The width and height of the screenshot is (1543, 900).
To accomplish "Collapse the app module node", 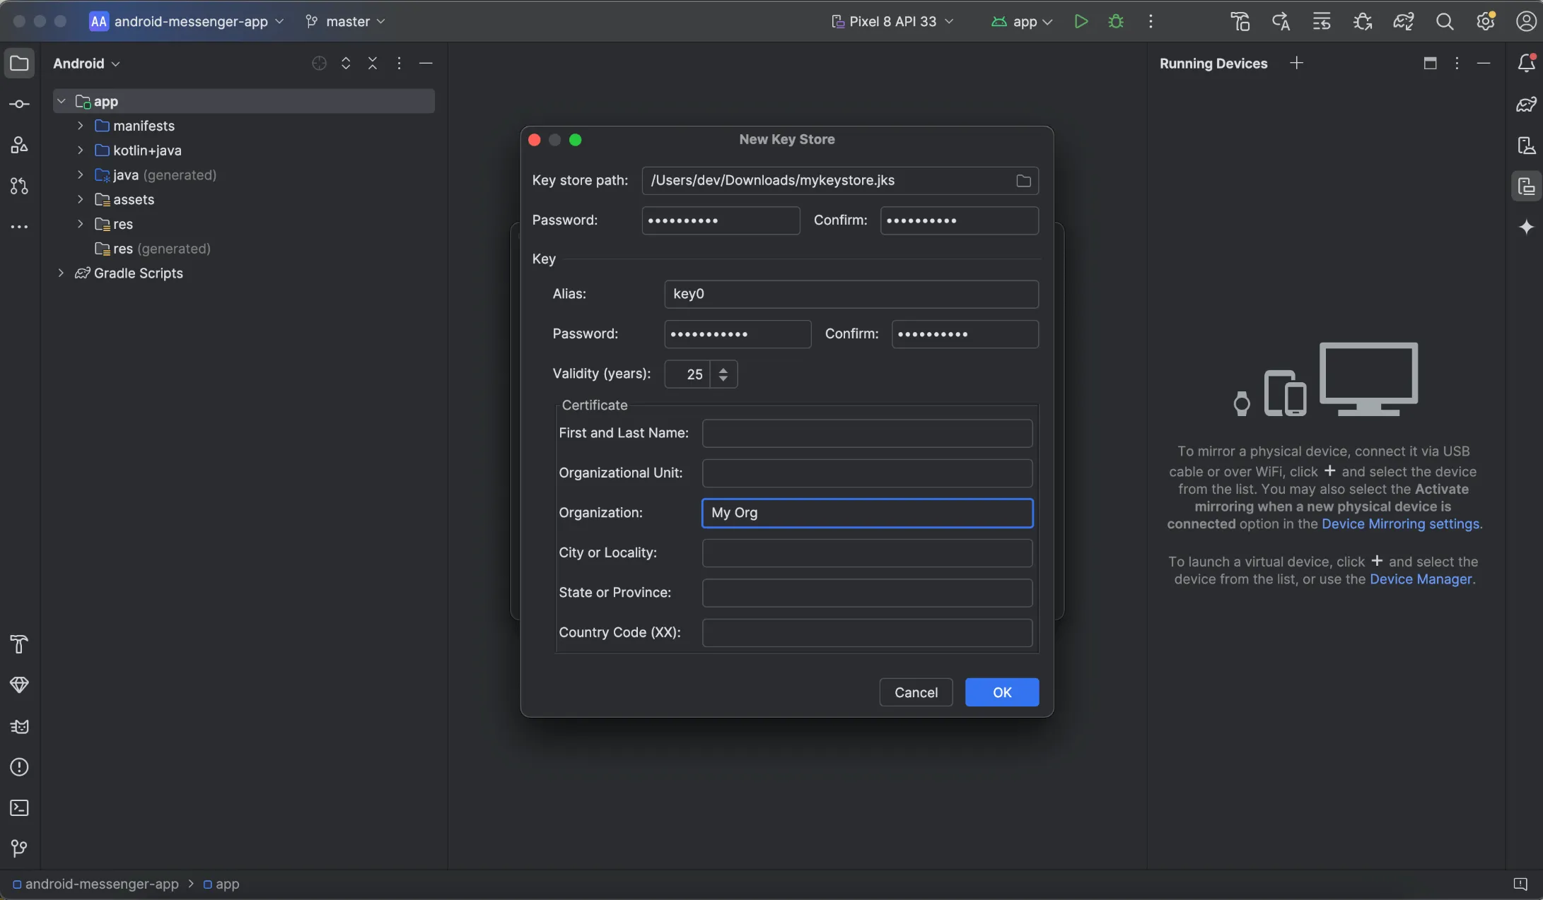I will coord(62,102).
